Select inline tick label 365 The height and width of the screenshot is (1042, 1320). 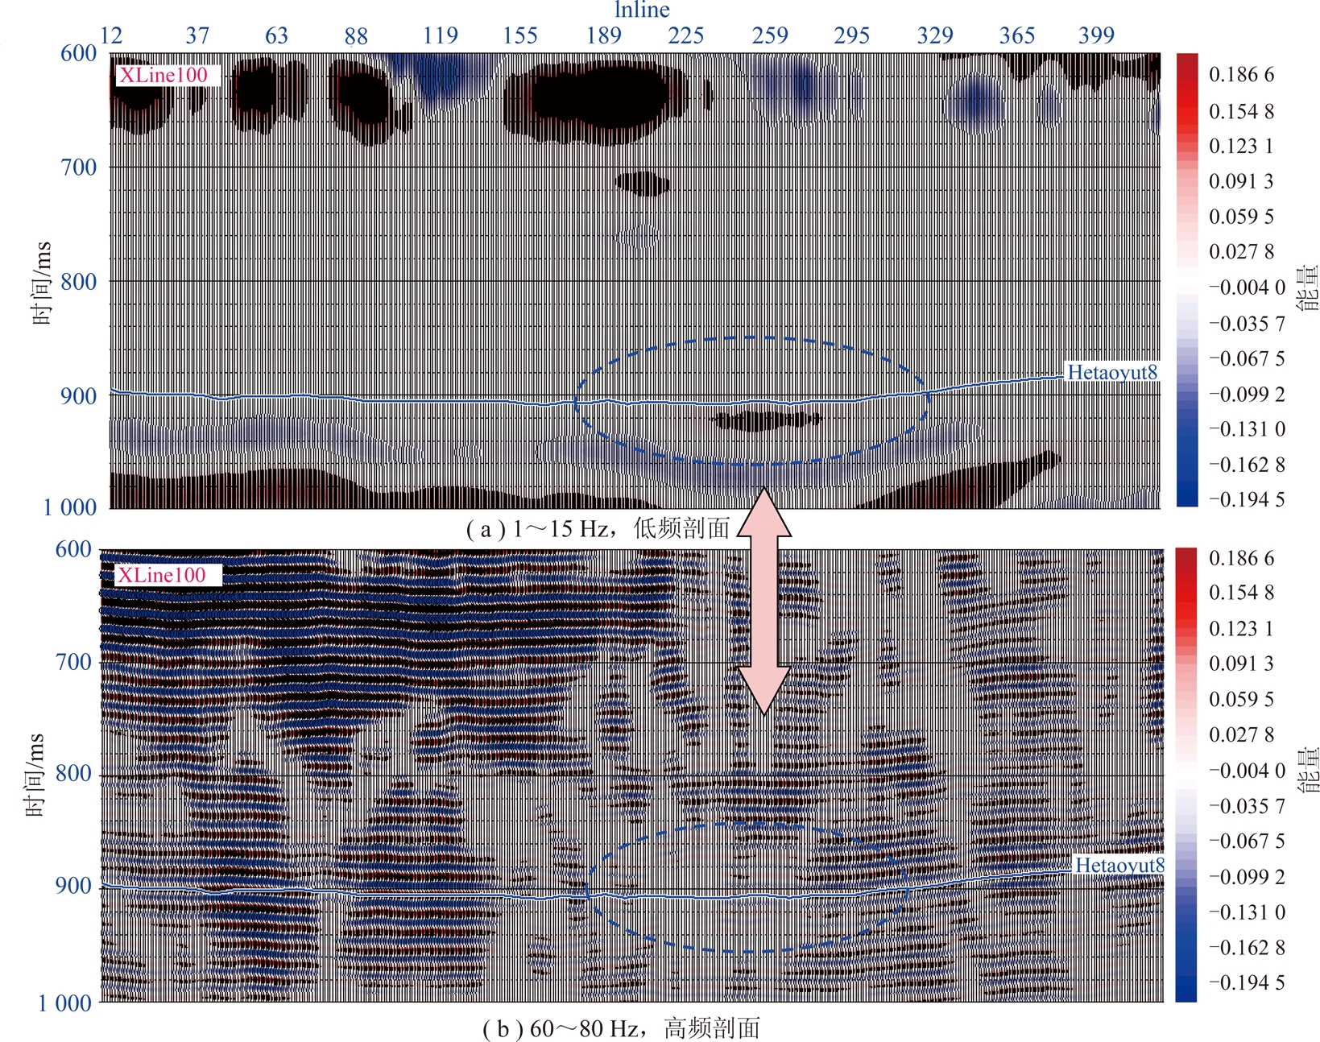pos(1017,35)
